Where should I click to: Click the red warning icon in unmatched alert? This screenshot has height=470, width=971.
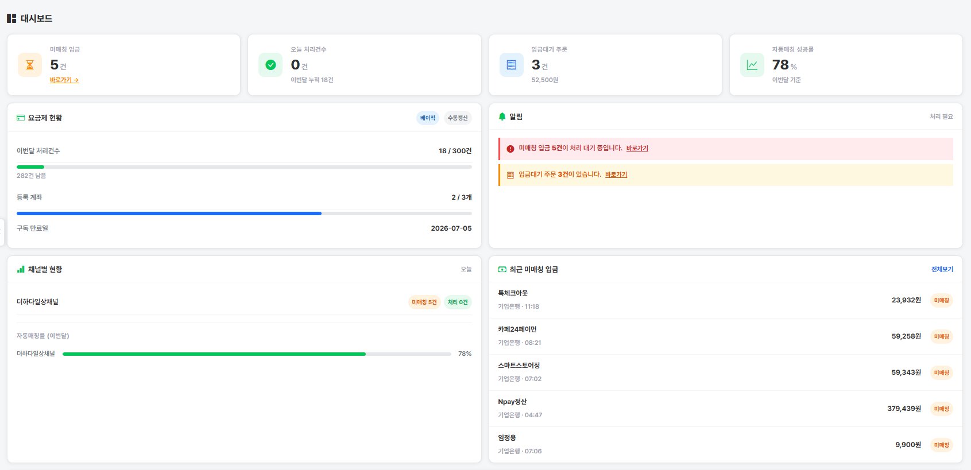[510, 149]
